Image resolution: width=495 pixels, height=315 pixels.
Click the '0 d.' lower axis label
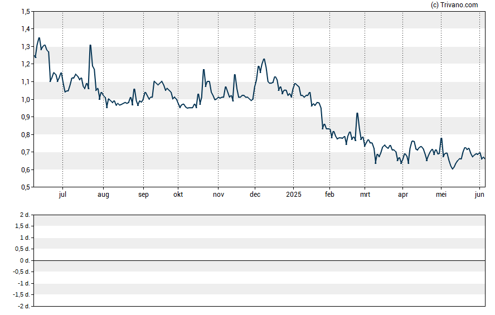coord(25,260)
